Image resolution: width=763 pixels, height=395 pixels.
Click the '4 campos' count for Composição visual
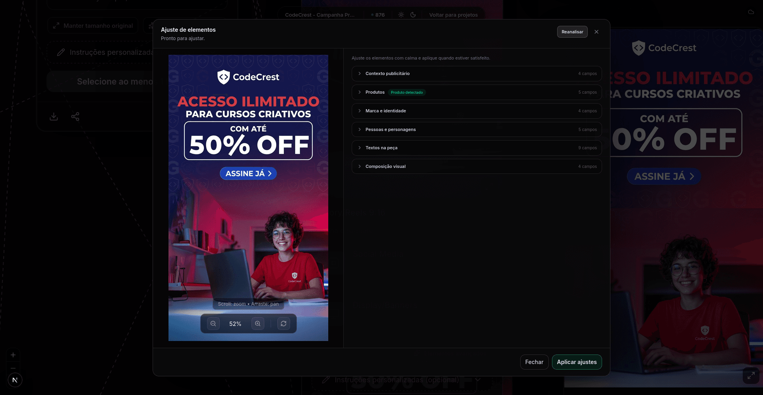point(587,167)
